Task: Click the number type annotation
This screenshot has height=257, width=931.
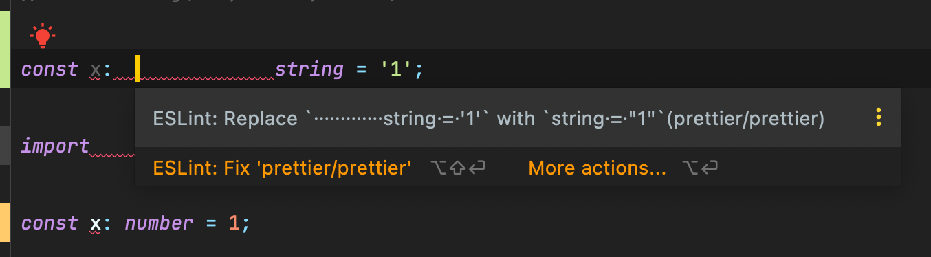Action: click(x=159, y=223)
